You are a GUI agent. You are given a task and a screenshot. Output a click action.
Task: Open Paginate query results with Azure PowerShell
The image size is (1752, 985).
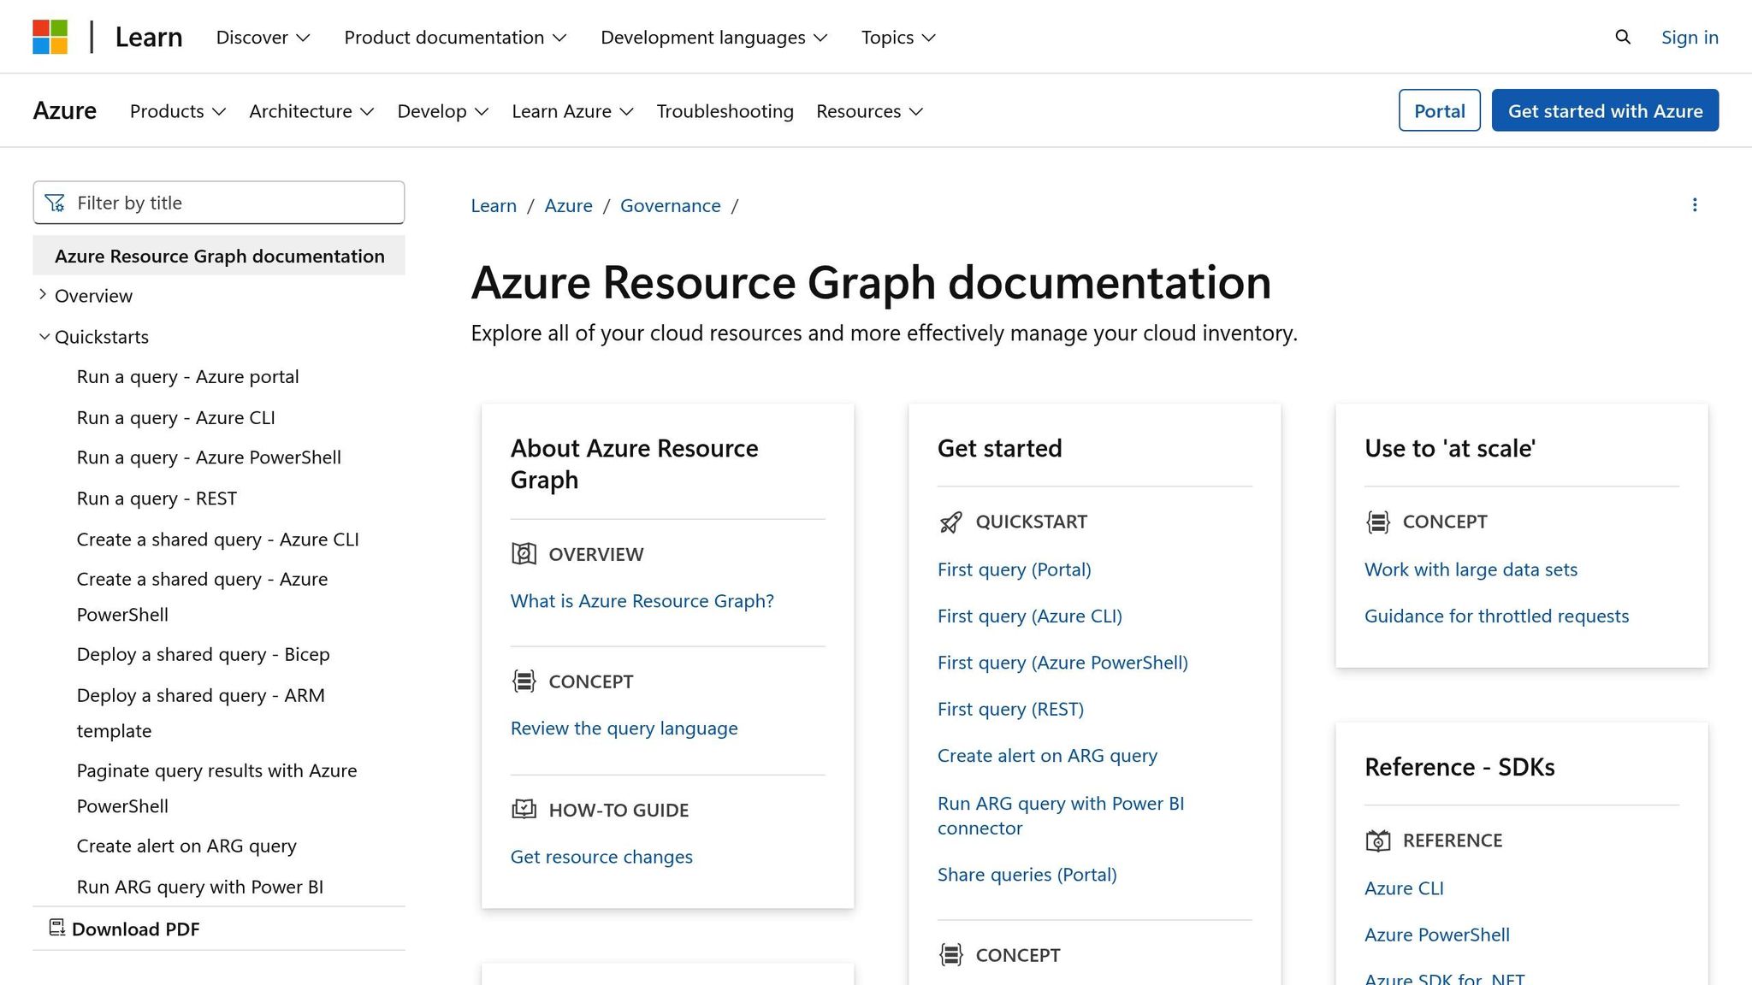coord(216,787)
